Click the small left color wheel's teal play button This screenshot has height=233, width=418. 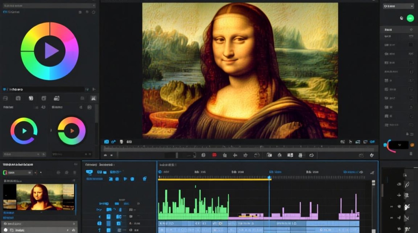coord(24,131)
